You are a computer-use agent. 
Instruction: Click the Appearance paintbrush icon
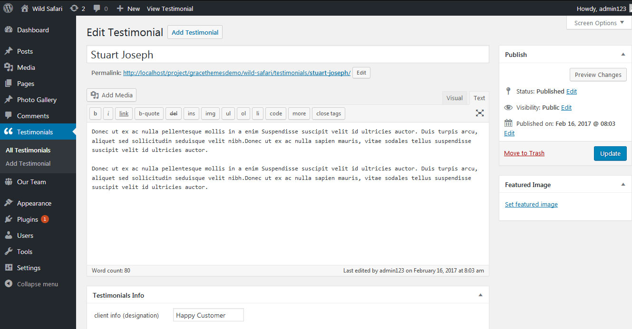(x=9, y=203)
